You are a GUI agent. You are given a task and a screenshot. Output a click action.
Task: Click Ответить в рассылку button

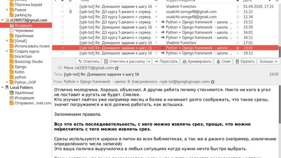(x=125, y=61)
